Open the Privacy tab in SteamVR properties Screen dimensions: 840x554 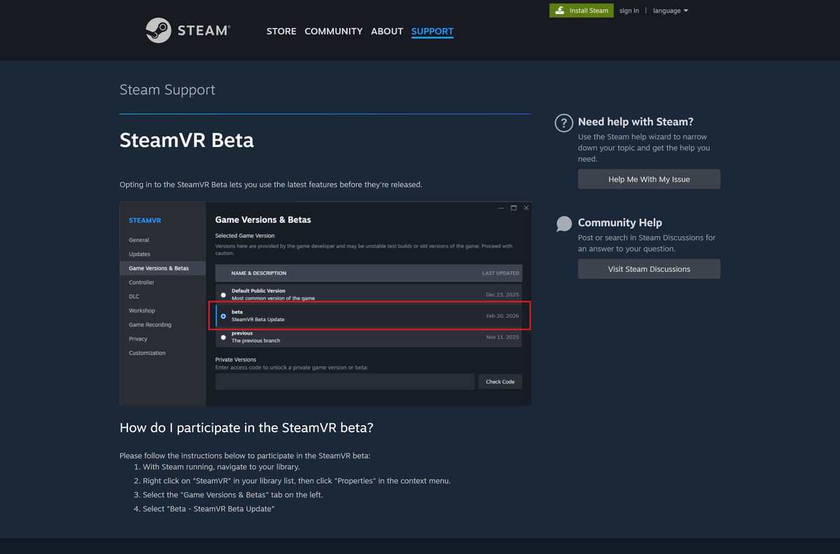click(x=138, y=339)
